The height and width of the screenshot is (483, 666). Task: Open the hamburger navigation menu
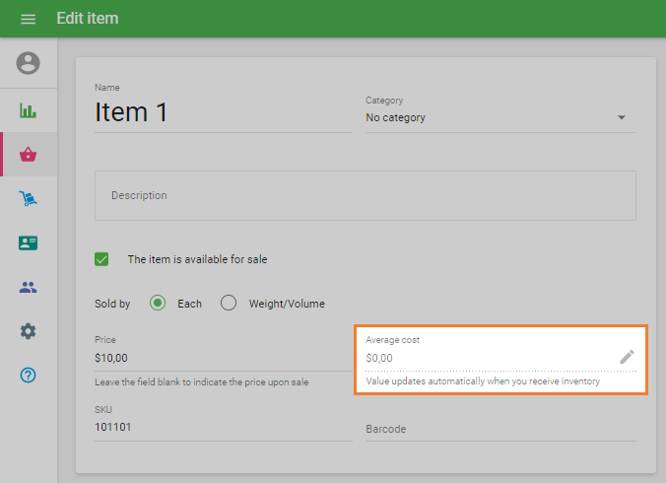[x=28, y=19]
